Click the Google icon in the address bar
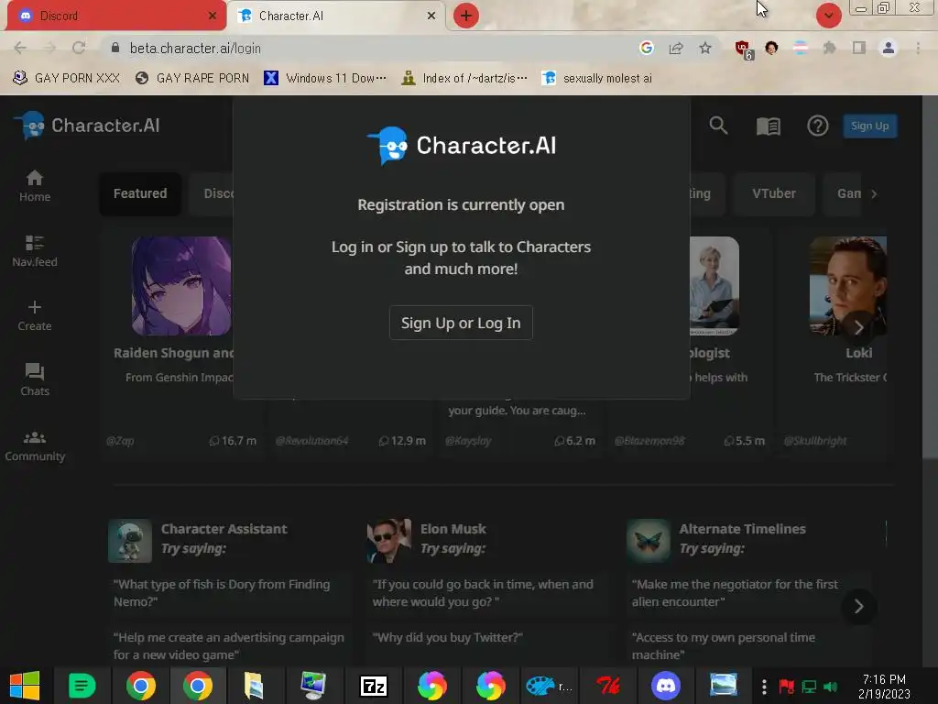 coord(646,48)
